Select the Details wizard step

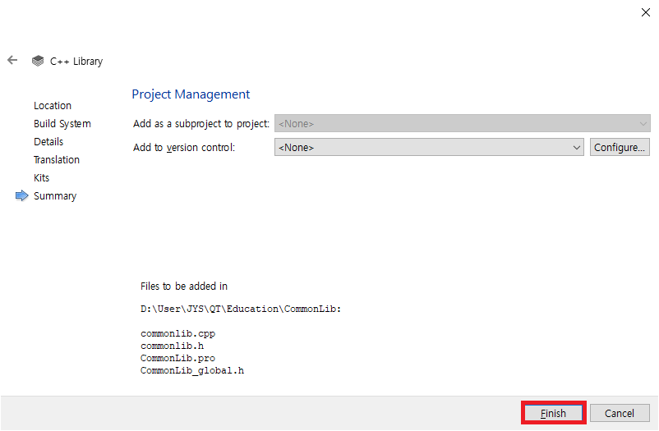(x=48, y=141)
